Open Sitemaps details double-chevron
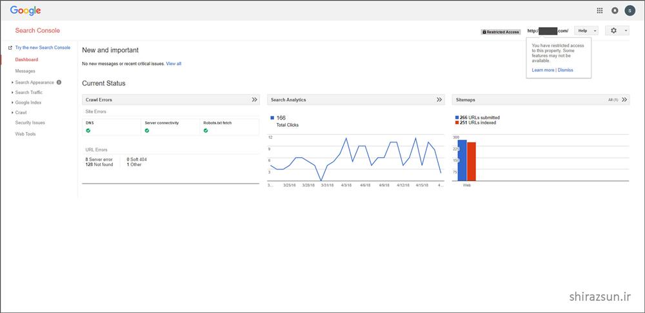Image resolution: width=645 pixels, height=313 pixels. 625,99
